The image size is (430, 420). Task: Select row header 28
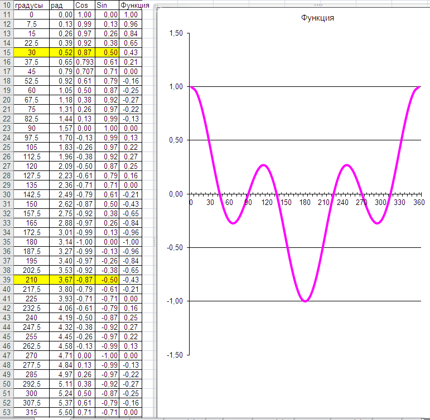[7, 175]
